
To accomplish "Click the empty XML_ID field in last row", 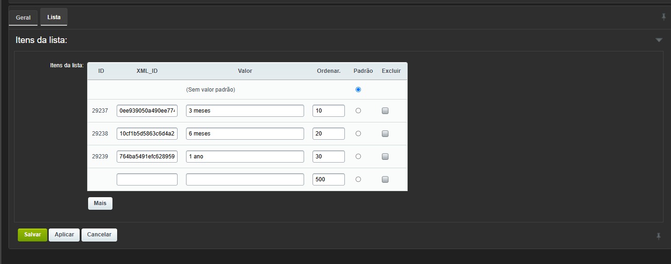I will 147,179.
